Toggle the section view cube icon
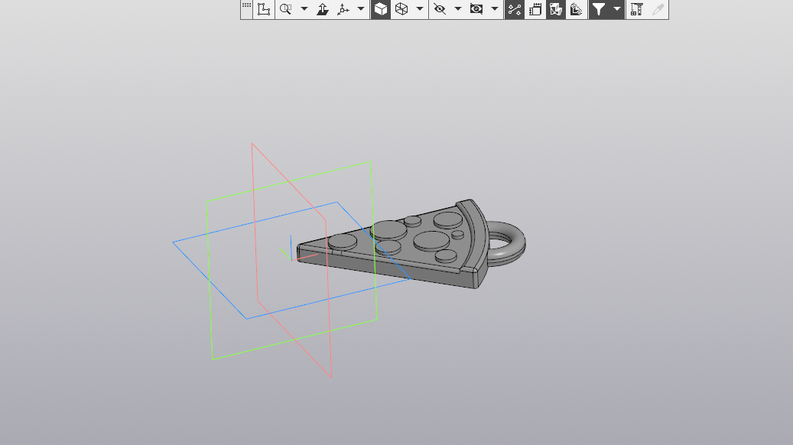Image resolution: width=793 pixels, height=445 pixels. pos(556,9)
